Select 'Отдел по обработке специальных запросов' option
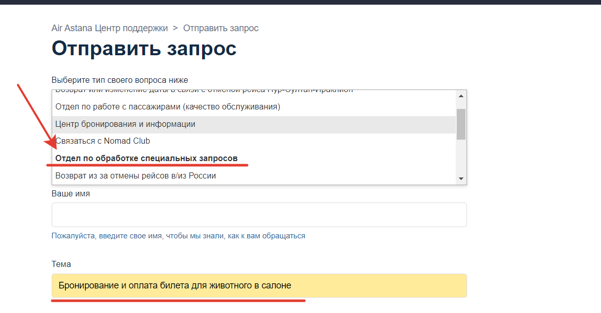The width and height of the screenshot is (601, 313). coord(147,158)
